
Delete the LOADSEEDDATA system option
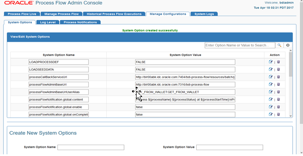coord(278,69)
